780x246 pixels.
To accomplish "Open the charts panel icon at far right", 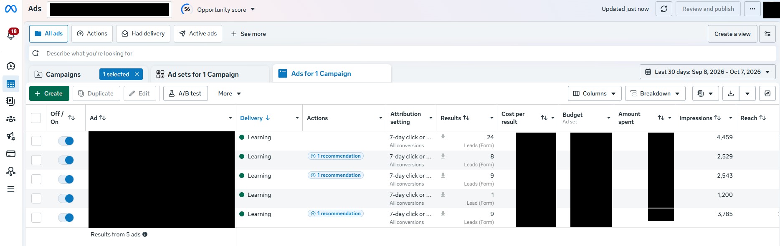I will (767, 93).
